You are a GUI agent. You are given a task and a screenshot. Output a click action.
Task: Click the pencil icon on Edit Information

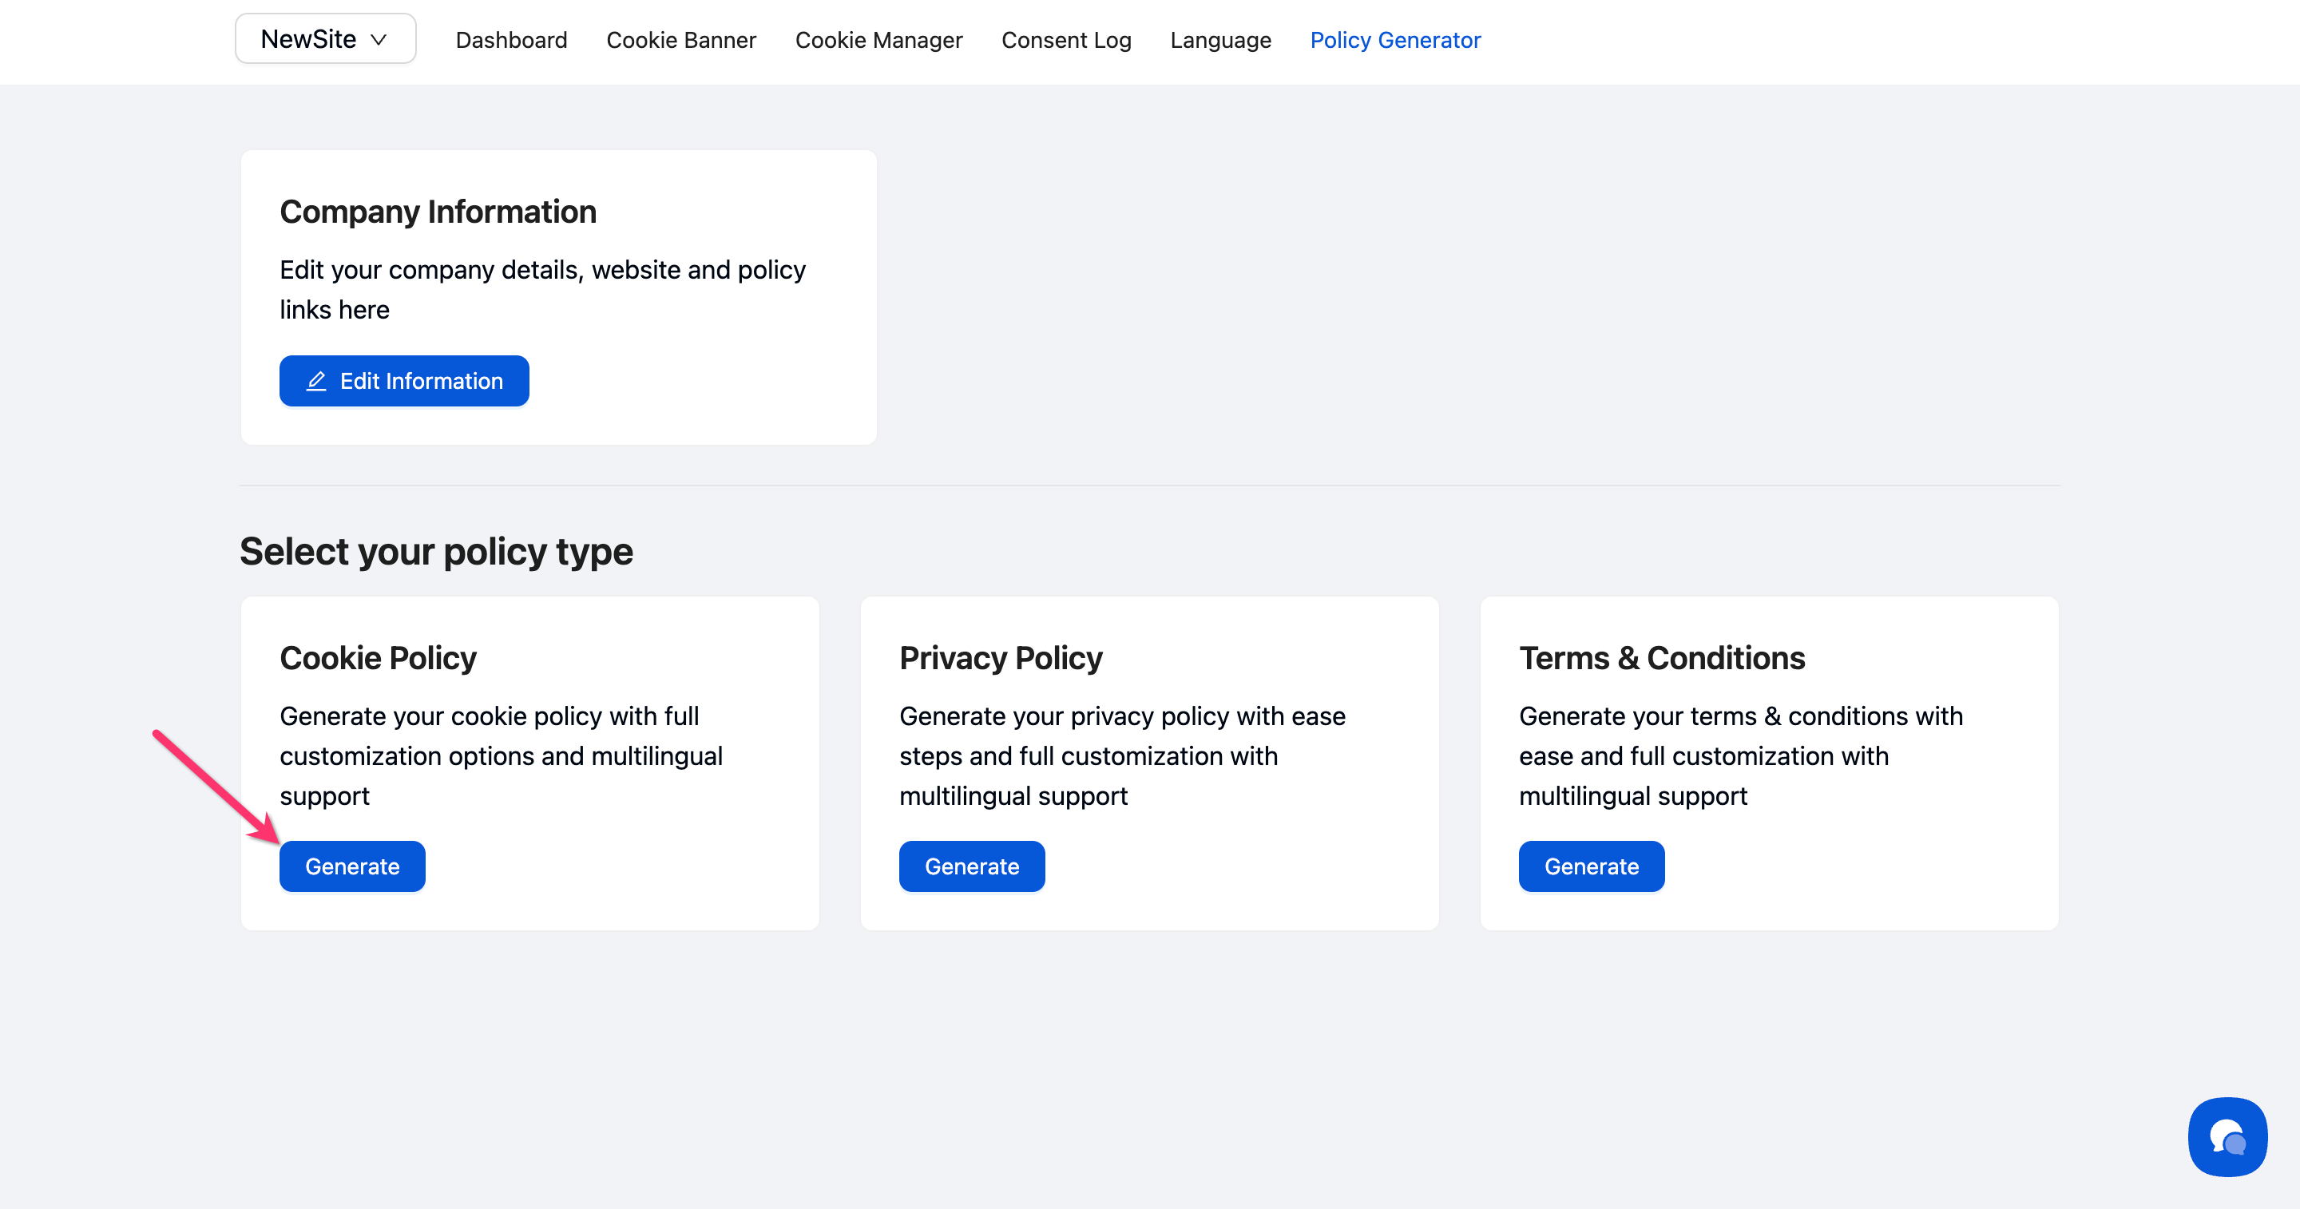pyautogui.click(x=316, y=381)
